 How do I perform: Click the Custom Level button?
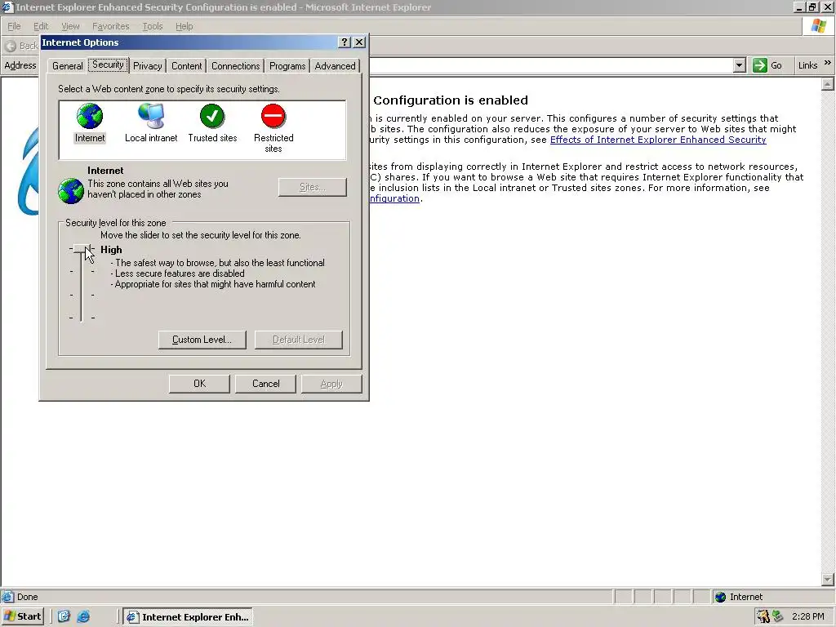point(202,340)
